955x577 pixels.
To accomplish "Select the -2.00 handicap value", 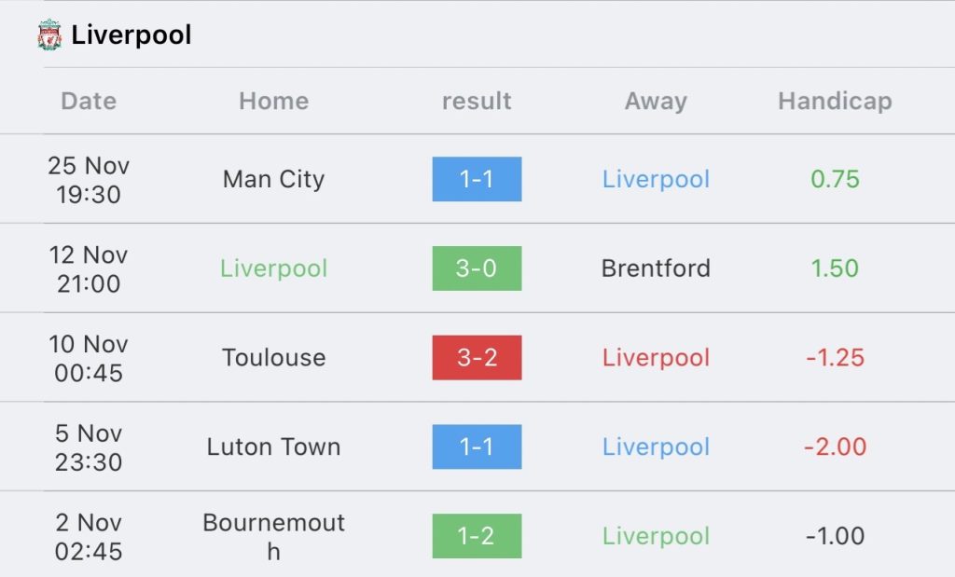I will coord(835,446).
